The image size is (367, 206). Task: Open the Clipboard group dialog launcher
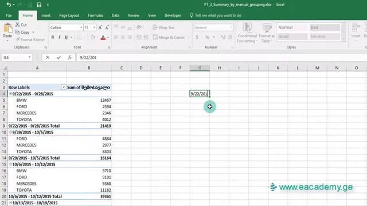[46, 47]
